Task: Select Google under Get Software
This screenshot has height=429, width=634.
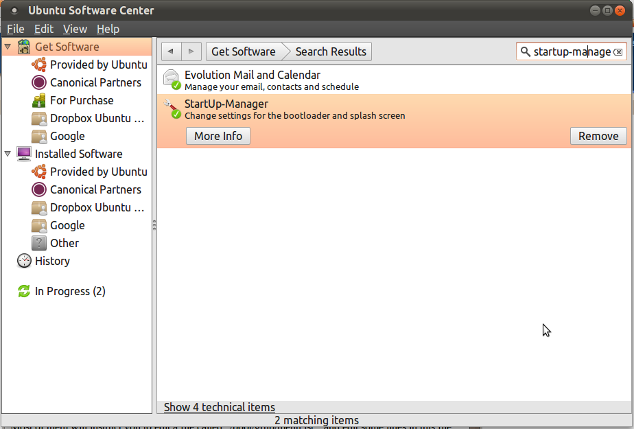Action: (67, 137)
